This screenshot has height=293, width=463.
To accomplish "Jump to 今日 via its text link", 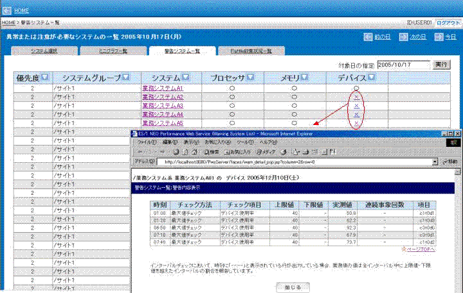I will point(451,37).
